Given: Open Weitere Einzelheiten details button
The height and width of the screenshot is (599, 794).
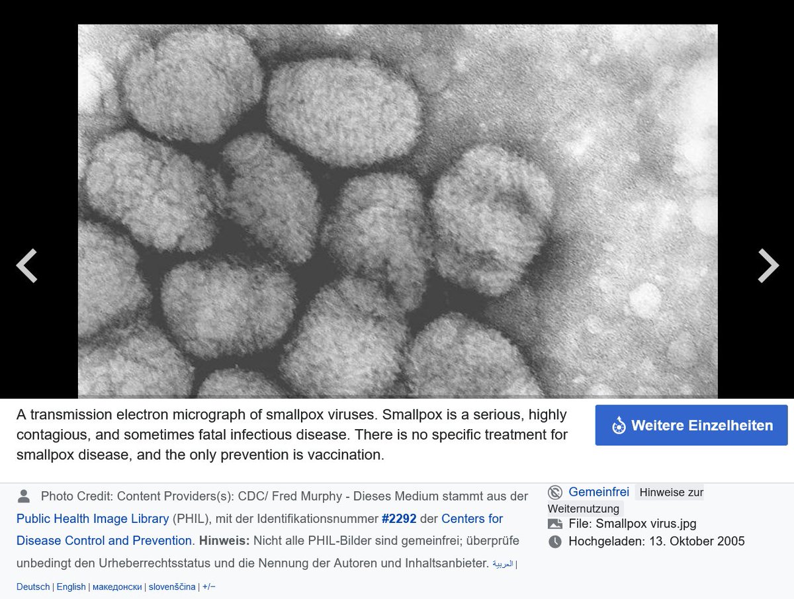Looking at the screenshot, I should coord(691,425).
